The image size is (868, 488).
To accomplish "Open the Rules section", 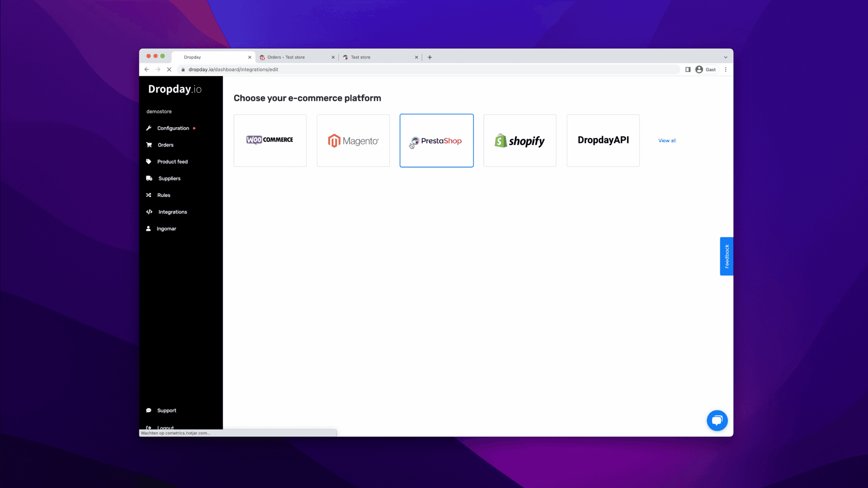I will click(x=164, y=195).
